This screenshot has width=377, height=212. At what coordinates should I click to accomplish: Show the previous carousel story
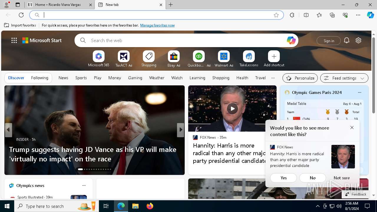click(x=8, y=130)
